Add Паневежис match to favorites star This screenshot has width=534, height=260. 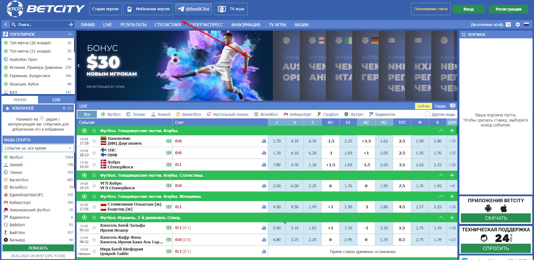click(94, 141)
